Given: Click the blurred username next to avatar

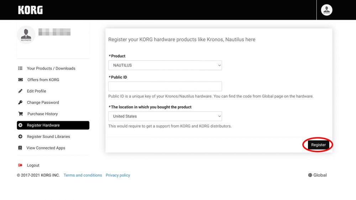Looking at the screenshot, I should pyautogui.click(x=54, y=32).
